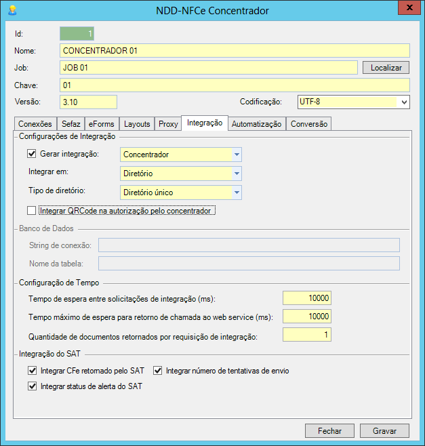Screen dimensions: 425x446
Task: Uncheck Integrar CFe retornado pelo SAT
Action: point(32,371)
